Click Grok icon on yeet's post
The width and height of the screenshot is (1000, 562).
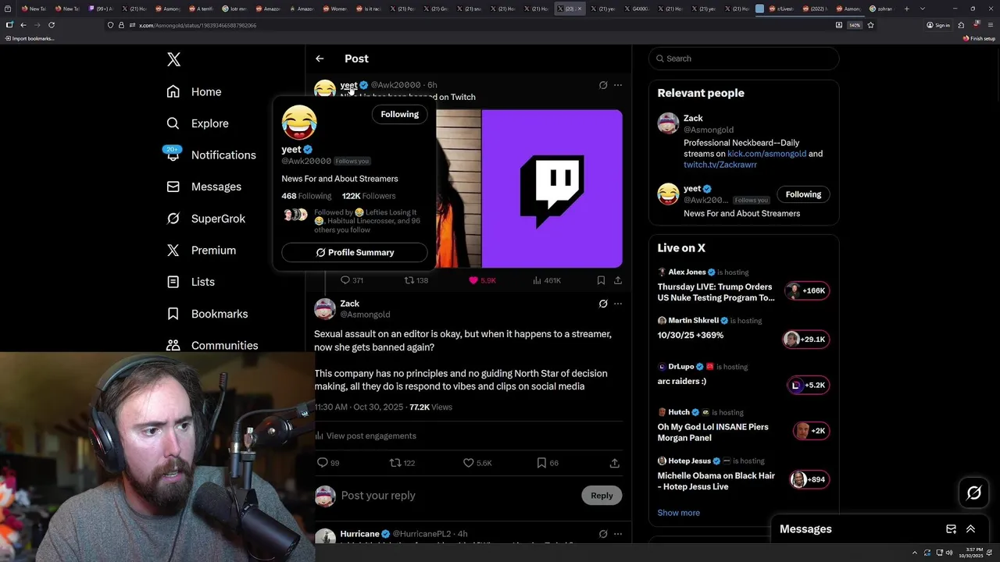(603, 85)
